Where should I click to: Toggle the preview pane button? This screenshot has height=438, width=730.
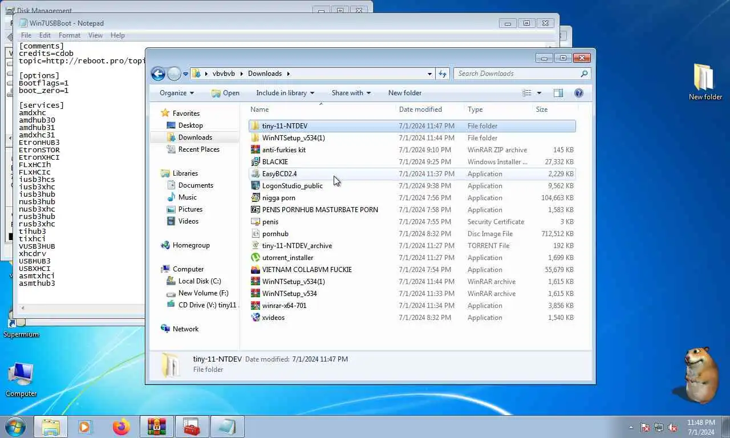(x=558, y=93)
